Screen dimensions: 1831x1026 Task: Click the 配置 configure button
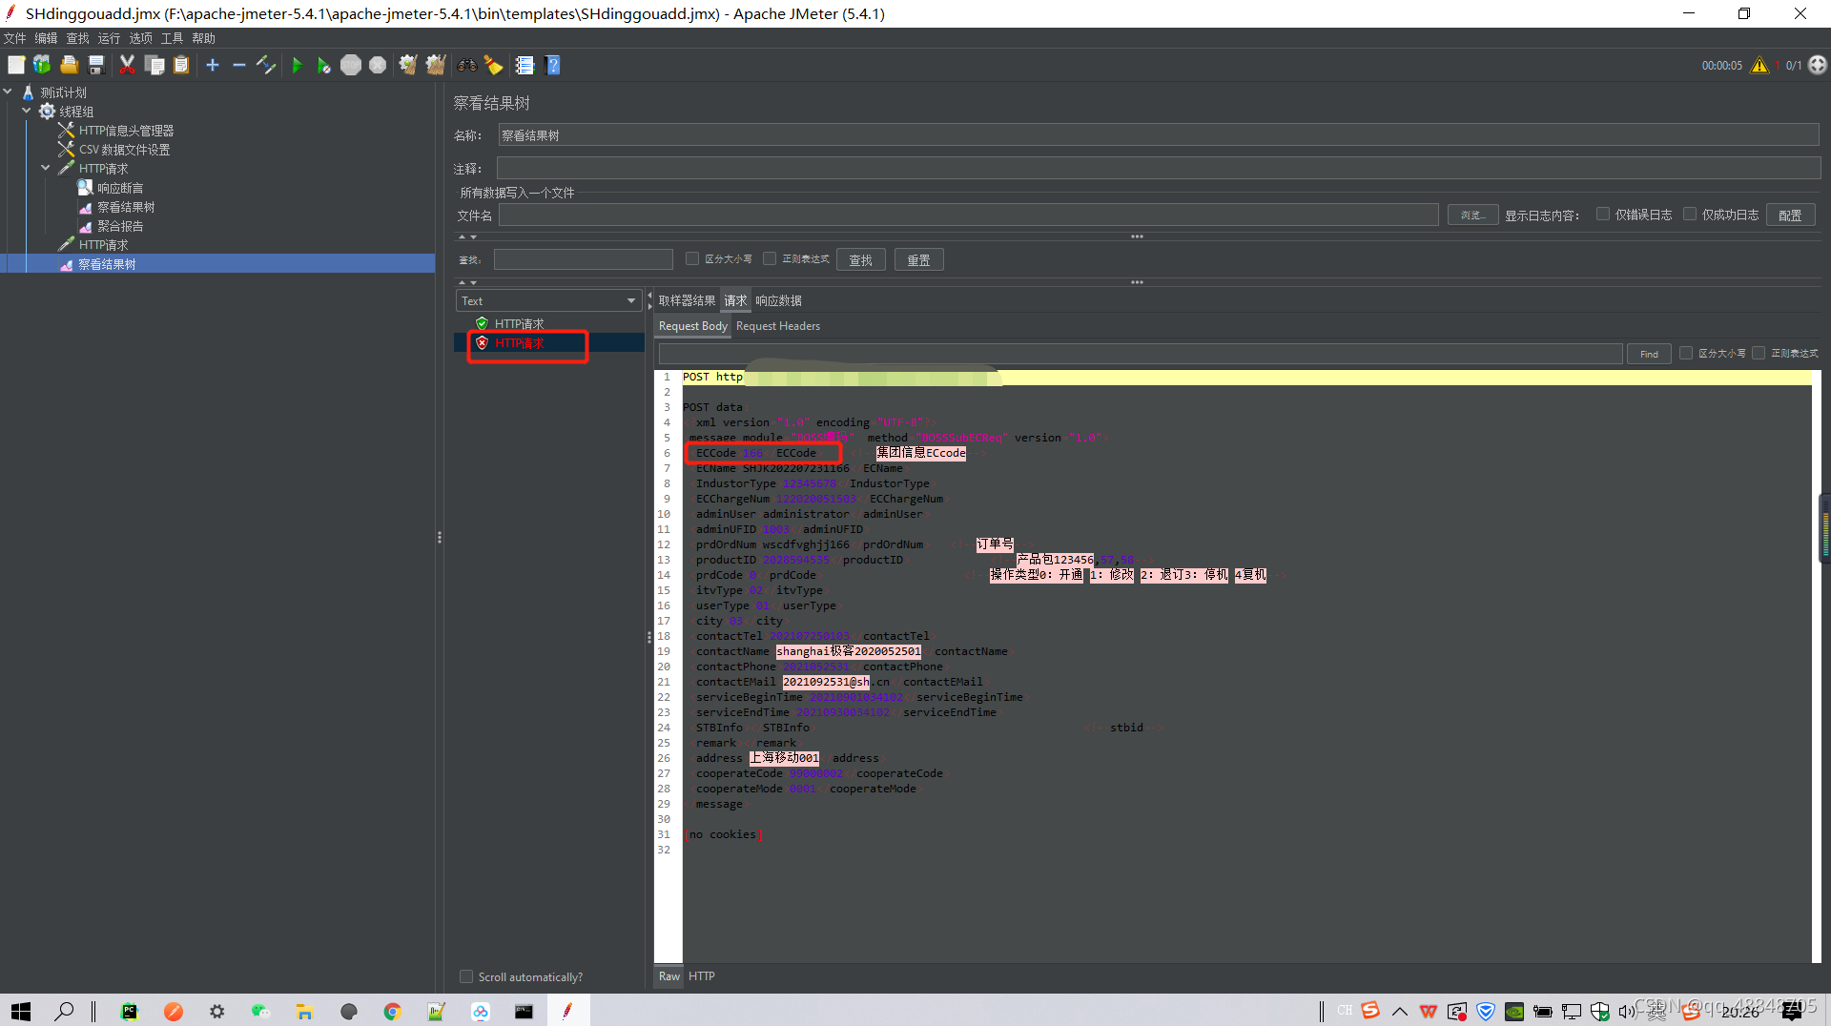click(1790, 215)
